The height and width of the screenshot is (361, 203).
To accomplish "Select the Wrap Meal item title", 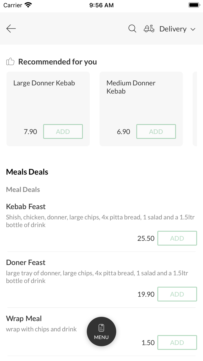I will coord(24,319).
